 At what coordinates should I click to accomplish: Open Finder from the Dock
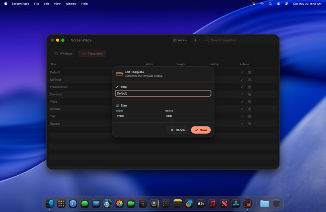(50, 203)
